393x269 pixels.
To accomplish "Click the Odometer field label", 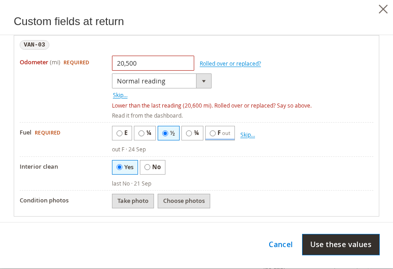I will coord(34,62).
